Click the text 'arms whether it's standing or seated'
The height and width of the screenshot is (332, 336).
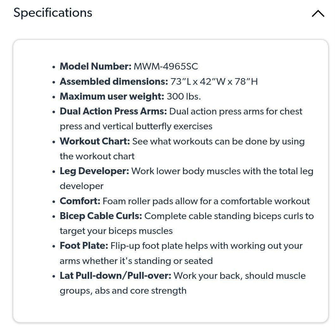point(136,261)
